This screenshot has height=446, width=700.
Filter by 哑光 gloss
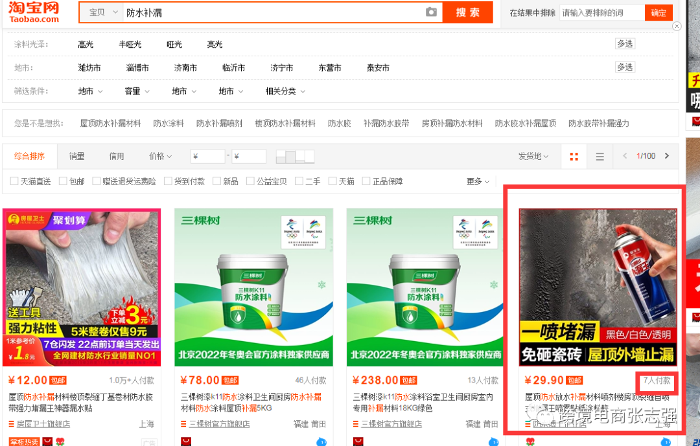174,44
